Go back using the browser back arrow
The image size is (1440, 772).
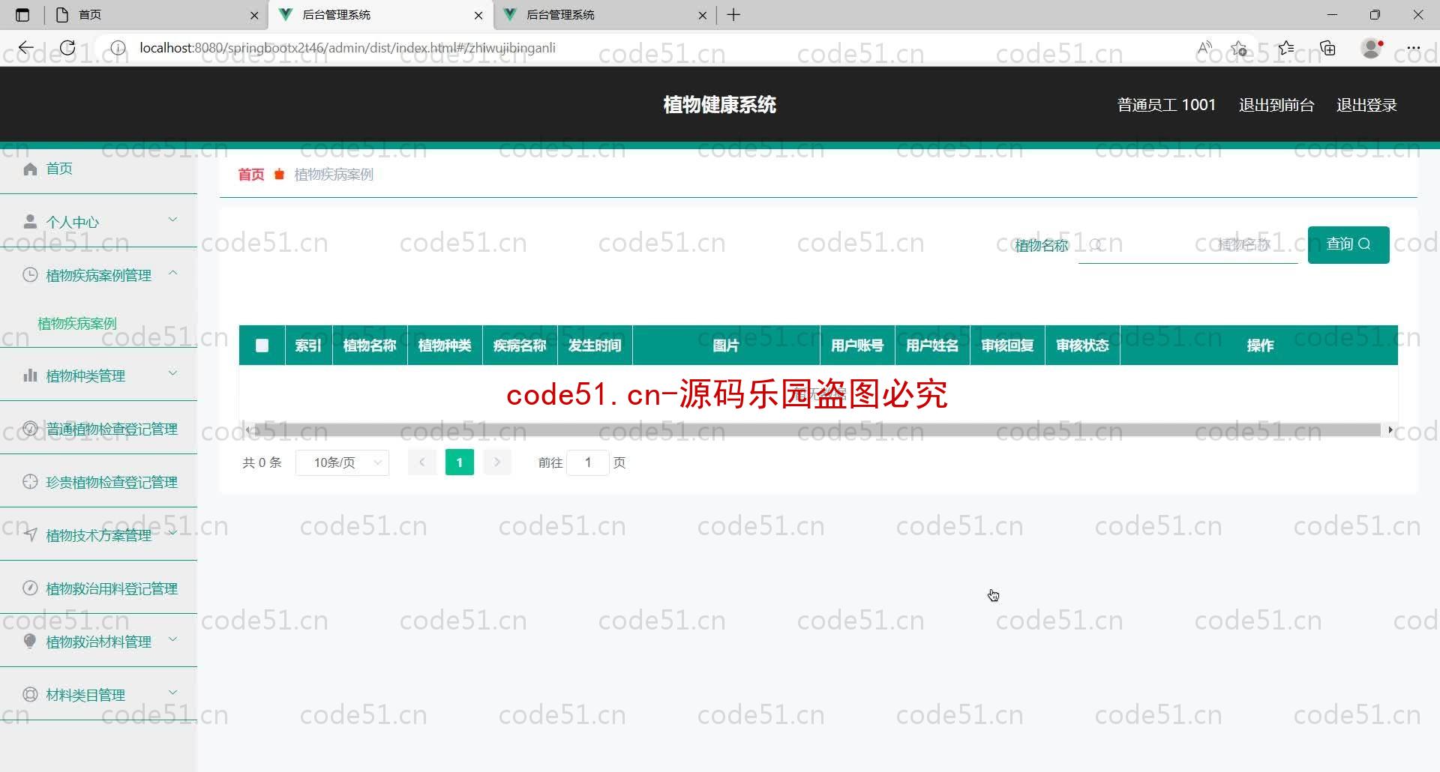[26, 48]
